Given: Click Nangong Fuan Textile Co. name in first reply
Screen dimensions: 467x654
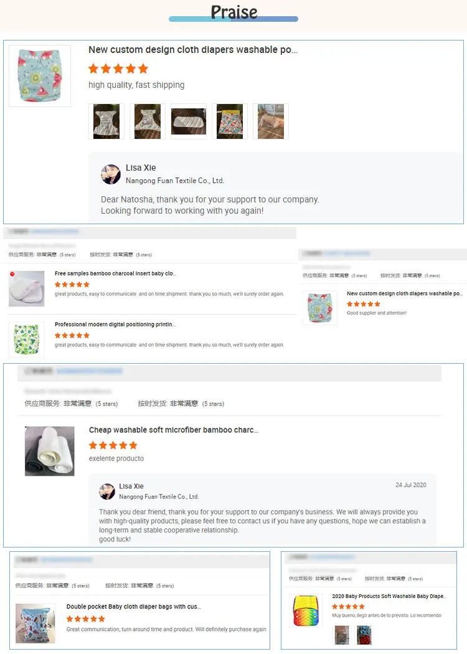Looking at the screenshot, I should tap(175, 181).
